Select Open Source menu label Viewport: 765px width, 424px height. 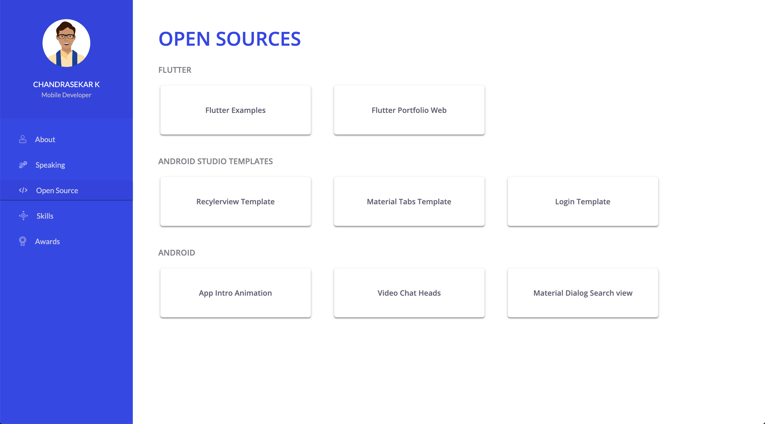(57, 191)
